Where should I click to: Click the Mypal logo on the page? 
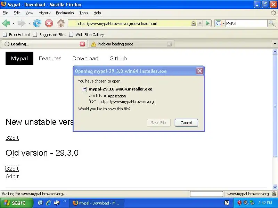click(19, 58)
